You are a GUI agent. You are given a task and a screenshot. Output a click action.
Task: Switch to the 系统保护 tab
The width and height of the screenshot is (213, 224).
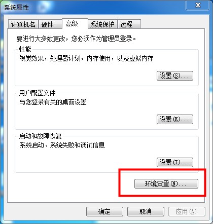102,24
